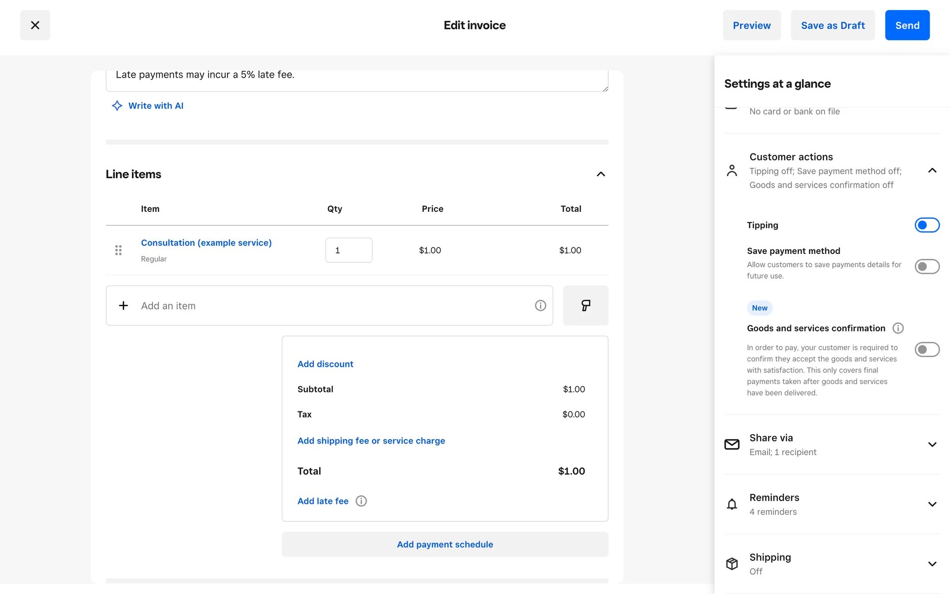Screen dimensions: 950x594
Task: Enable Save payment method toggle
Action: click(927, 267)
